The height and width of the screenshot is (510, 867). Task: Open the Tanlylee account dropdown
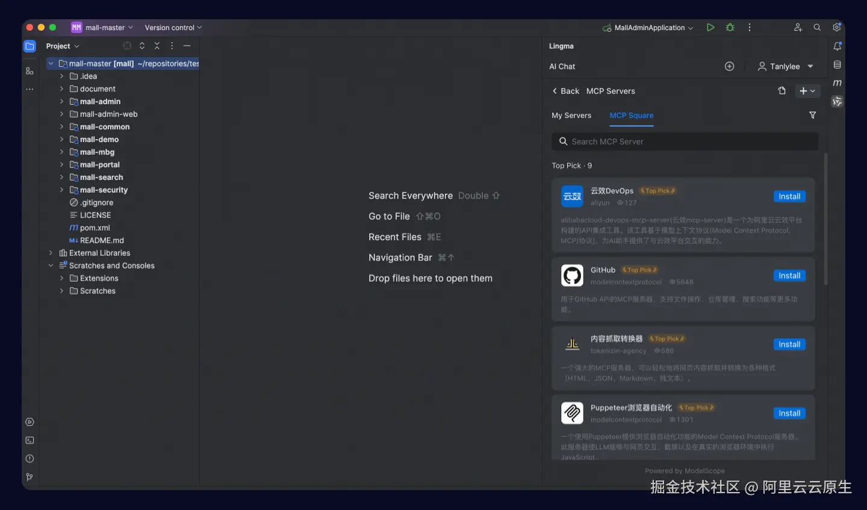click(786, 66)
